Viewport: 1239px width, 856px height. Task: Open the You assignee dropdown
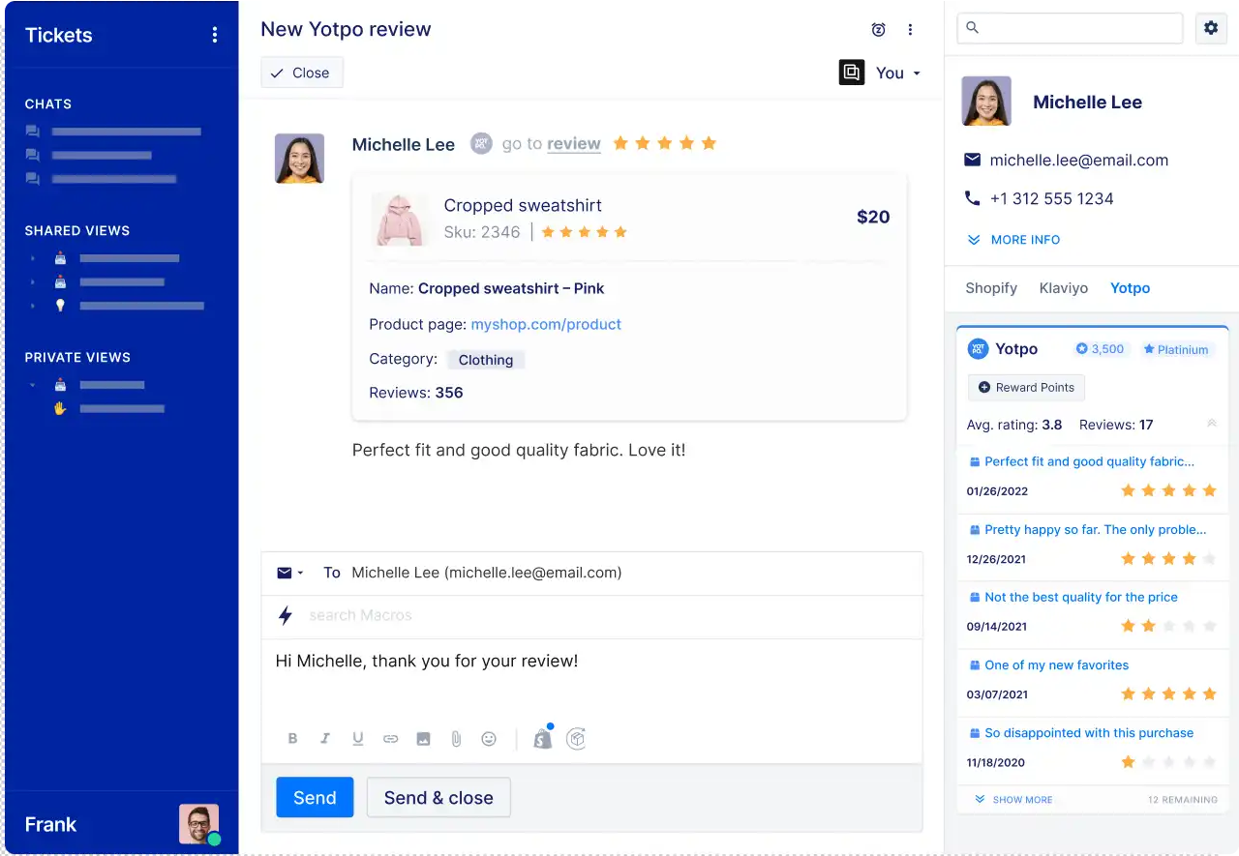click(x=898, y=73)
